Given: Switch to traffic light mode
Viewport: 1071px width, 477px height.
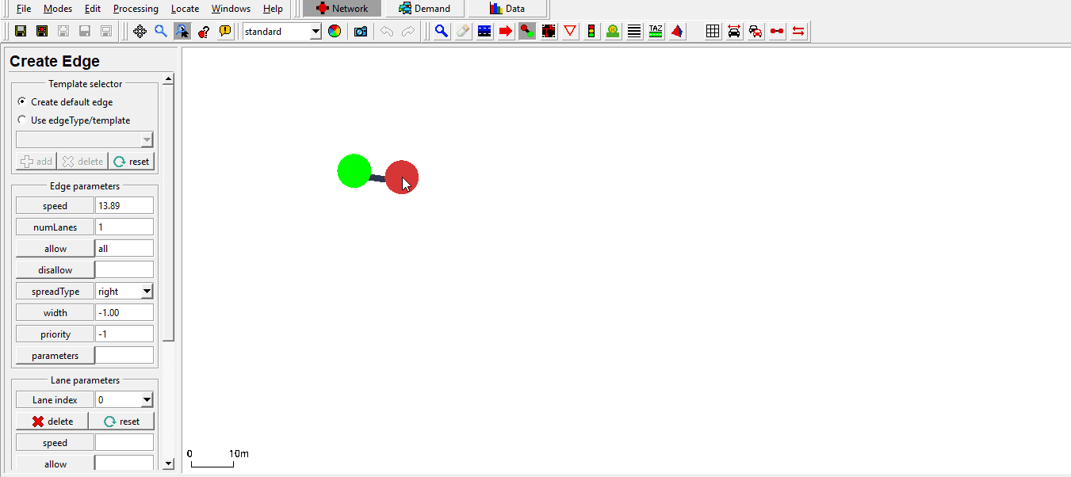Looking at the screenshot, I should [x=591, y=32].
